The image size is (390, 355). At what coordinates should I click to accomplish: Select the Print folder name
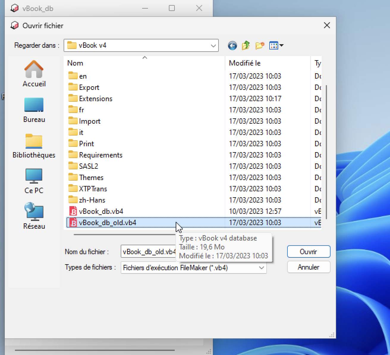point(87,144)
